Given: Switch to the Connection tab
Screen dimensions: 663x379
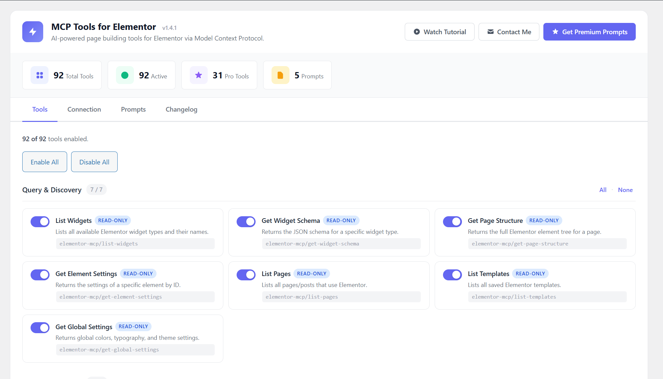Looking at the screenshot, I should (x=84, y=109).
